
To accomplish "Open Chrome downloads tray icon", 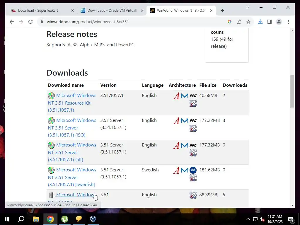I will click(260, 22).
